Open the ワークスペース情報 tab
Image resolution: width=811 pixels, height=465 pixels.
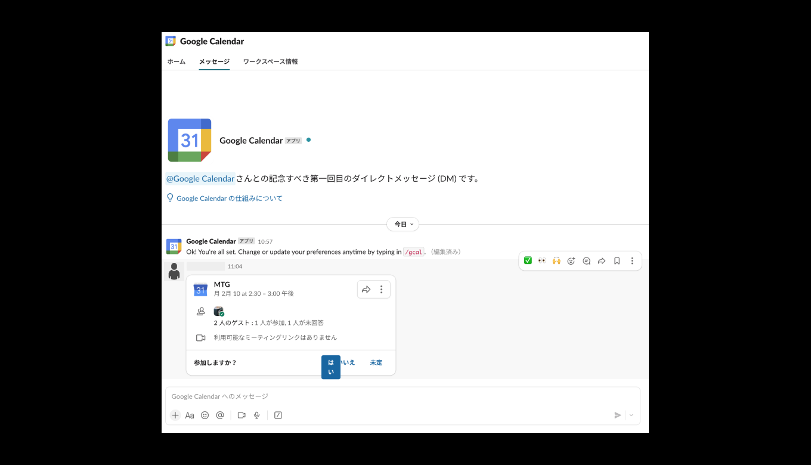270,61
